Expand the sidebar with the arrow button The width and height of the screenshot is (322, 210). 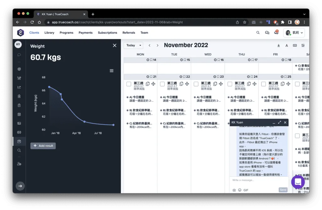20,186
